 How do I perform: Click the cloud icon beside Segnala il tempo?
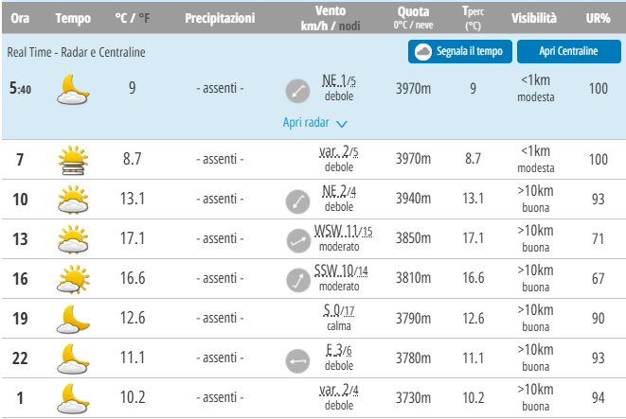coord(423,51)
